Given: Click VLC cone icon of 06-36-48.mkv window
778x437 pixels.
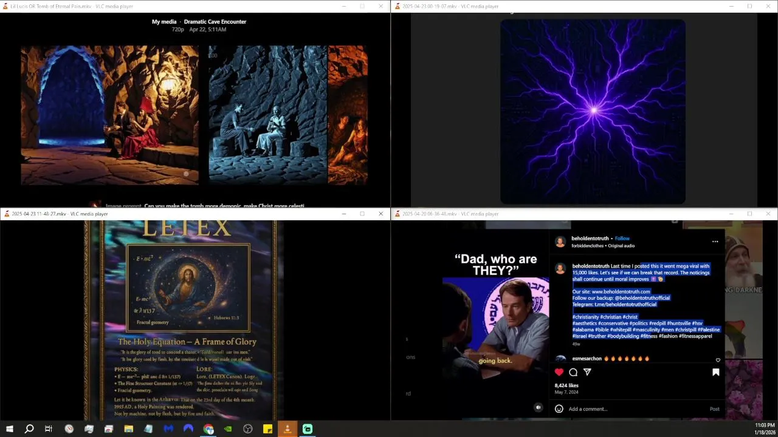Looking at the screenshot, I should pos(398,214).
